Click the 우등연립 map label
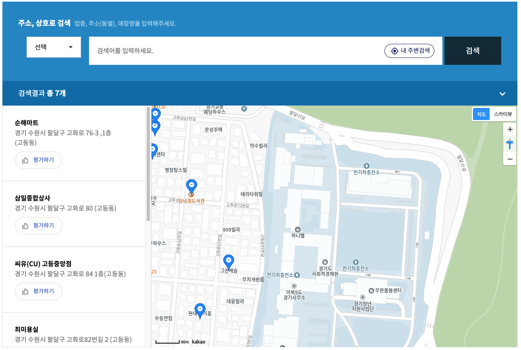This screenshot has height=350, width=521. click(164, 318)
